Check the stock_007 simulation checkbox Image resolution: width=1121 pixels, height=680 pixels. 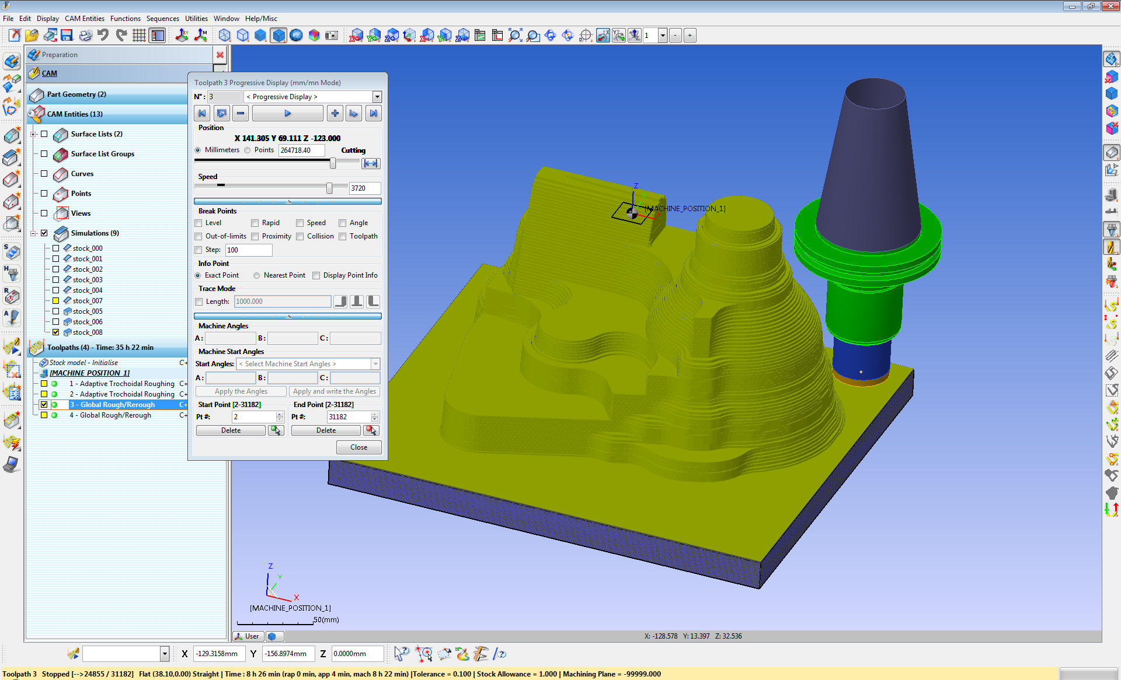(56, 301)
